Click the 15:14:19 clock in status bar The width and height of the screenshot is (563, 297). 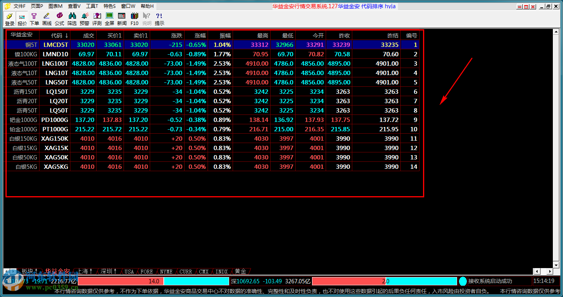[x=544, y=281]
